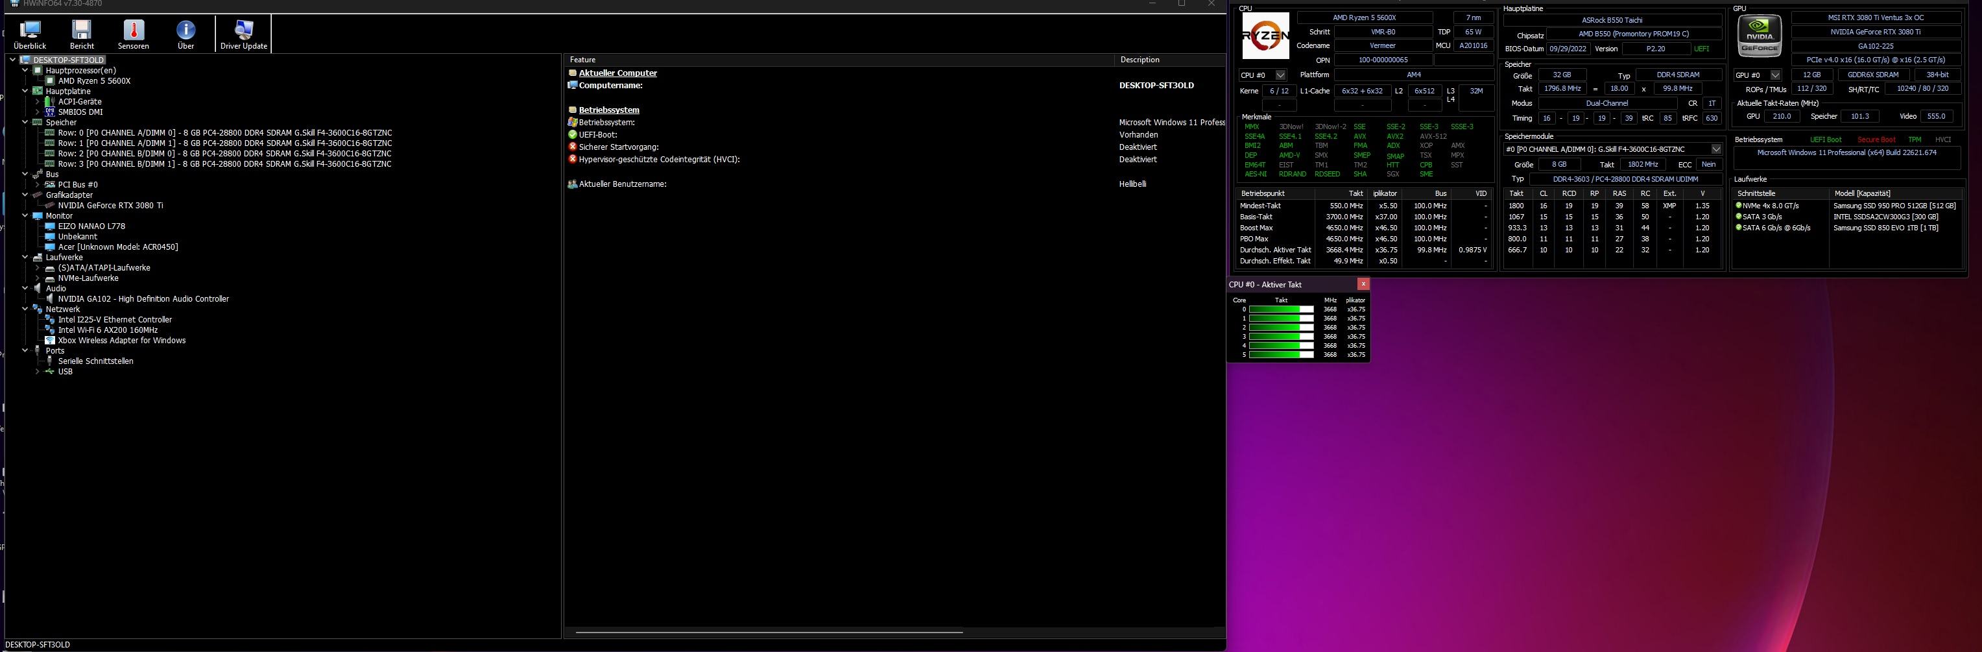Select memory Row: 3 DIMM entry
Screen dimensions: 1982x652
224,164
